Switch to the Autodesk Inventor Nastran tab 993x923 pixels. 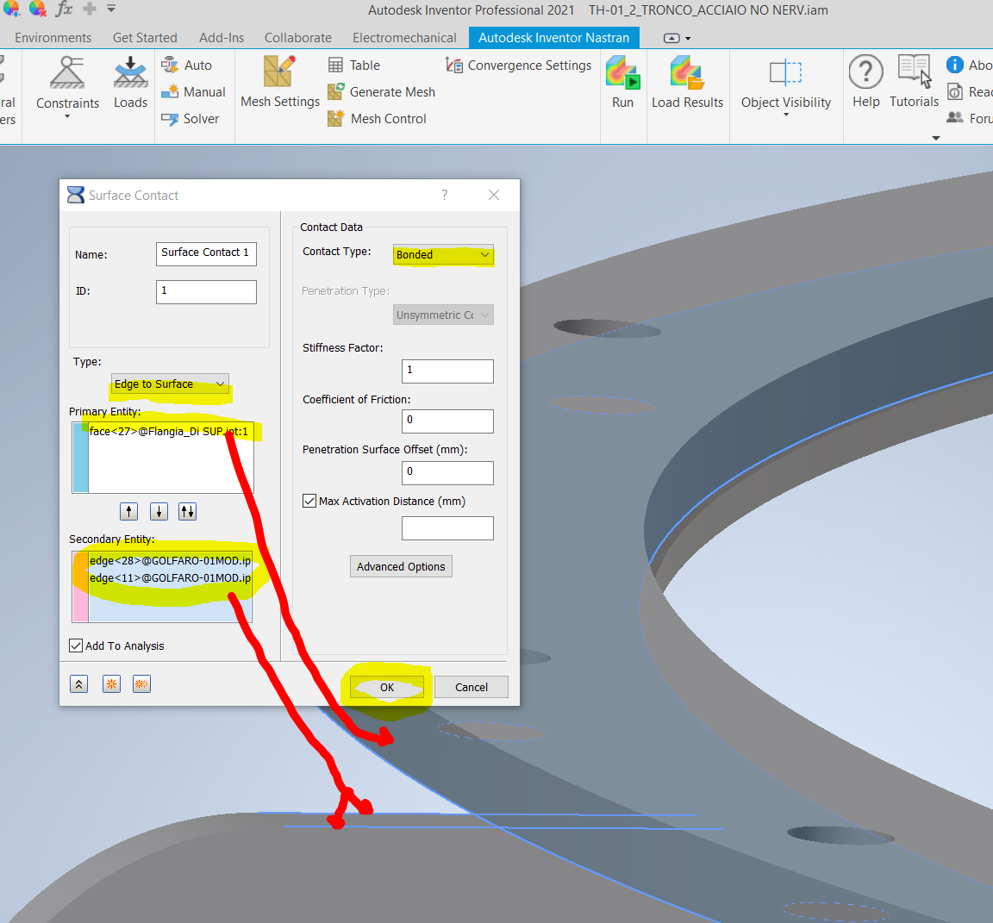pyautogui.click(x=554, y=37)
